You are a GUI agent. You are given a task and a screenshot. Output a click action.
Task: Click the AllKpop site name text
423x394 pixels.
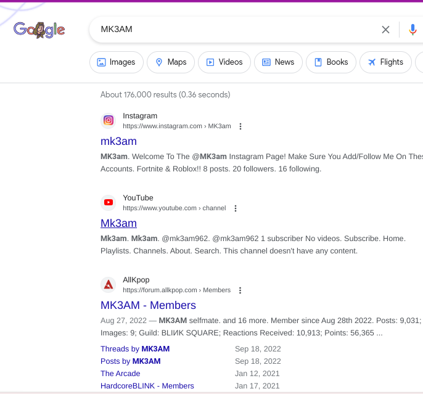point(136,280)
